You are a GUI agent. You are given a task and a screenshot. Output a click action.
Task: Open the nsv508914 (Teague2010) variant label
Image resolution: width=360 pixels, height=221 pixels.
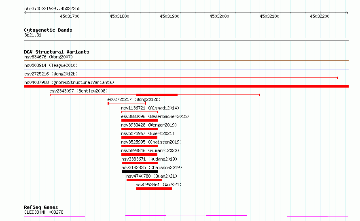pos(51,65)
